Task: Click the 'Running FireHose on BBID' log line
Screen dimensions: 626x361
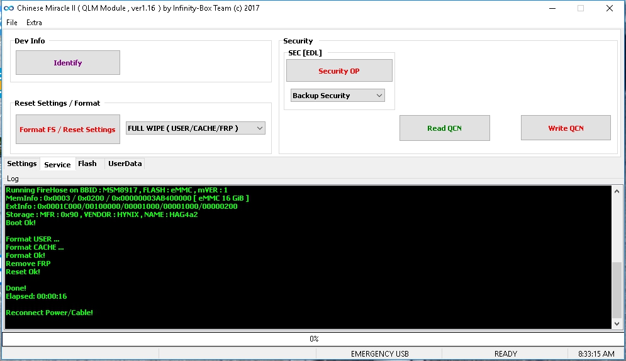Action: click(x=116, y=191)
